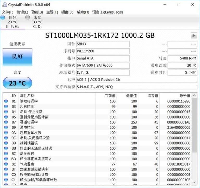Click the 良好 health status button
The width and height of the screenshot is (200, 188).
click(17, 57)
